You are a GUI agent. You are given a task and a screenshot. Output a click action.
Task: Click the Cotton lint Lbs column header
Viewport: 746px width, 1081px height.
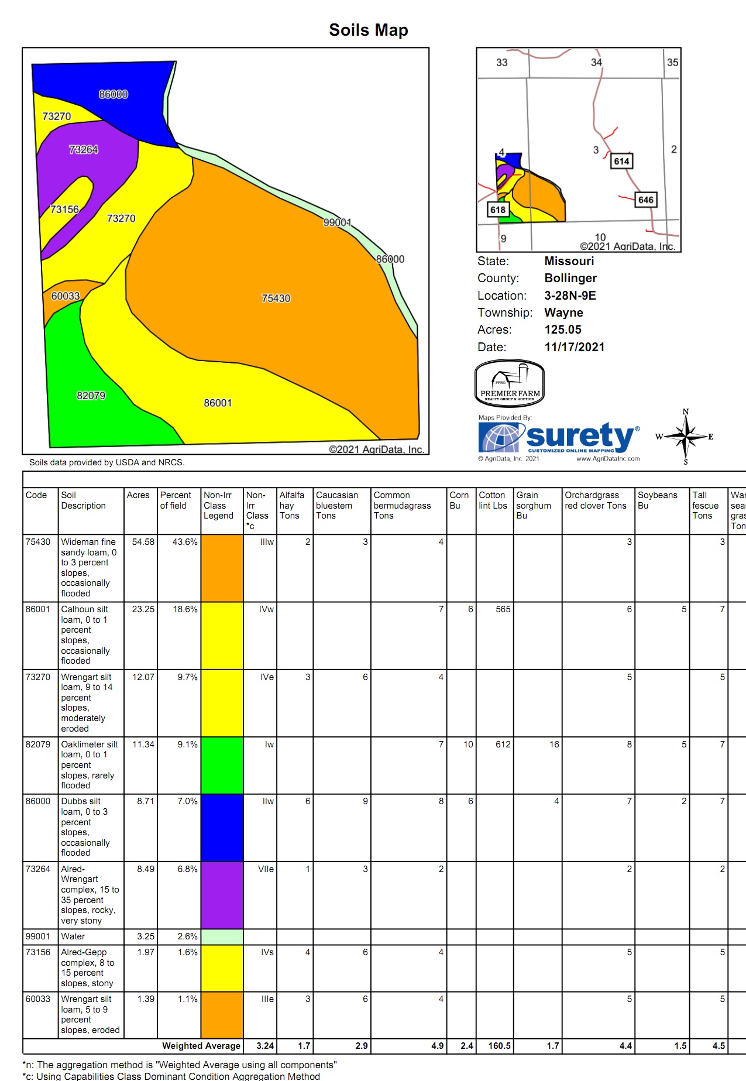pyautogui.click(x=493, y=500)
